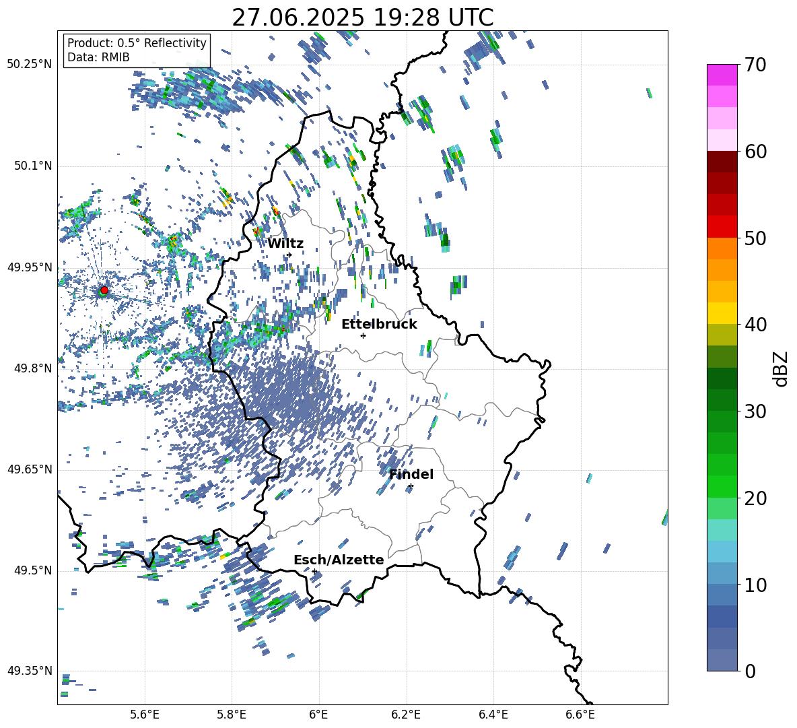The height and width of the screenshot is (728, 797).
Task: Click the darkest green colorbar swatch at 35 dBZ
Action: 722,378
